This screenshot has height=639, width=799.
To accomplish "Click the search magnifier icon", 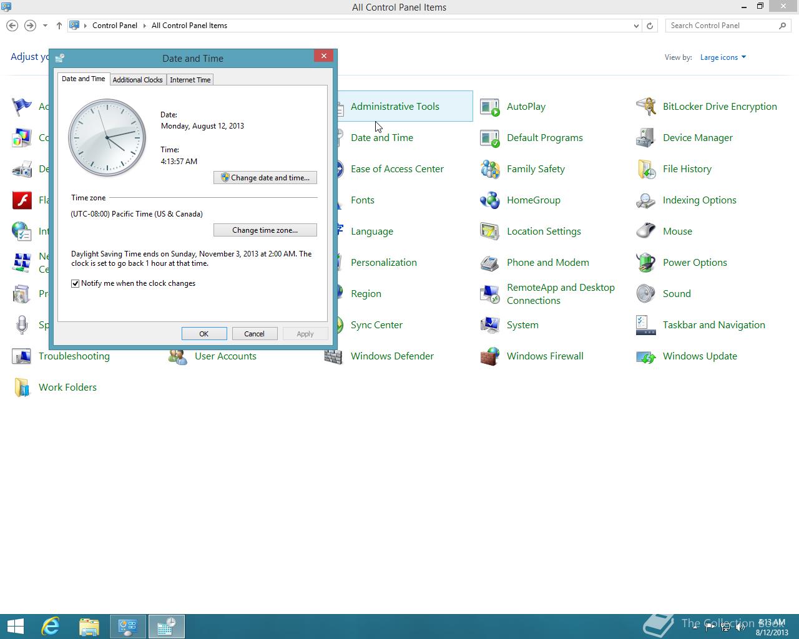I will (x=783, y=26).
